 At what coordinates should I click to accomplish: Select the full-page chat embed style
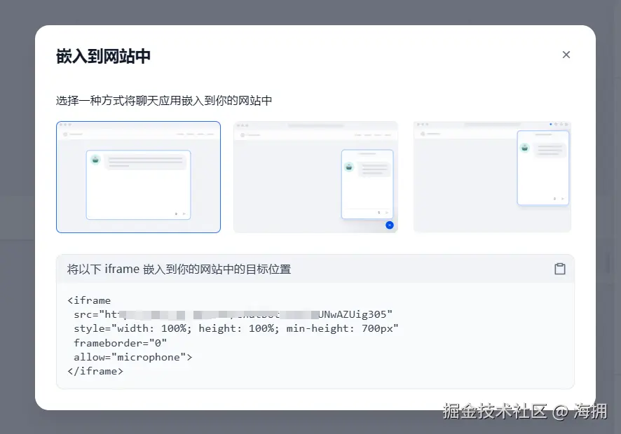pos(138,176)
